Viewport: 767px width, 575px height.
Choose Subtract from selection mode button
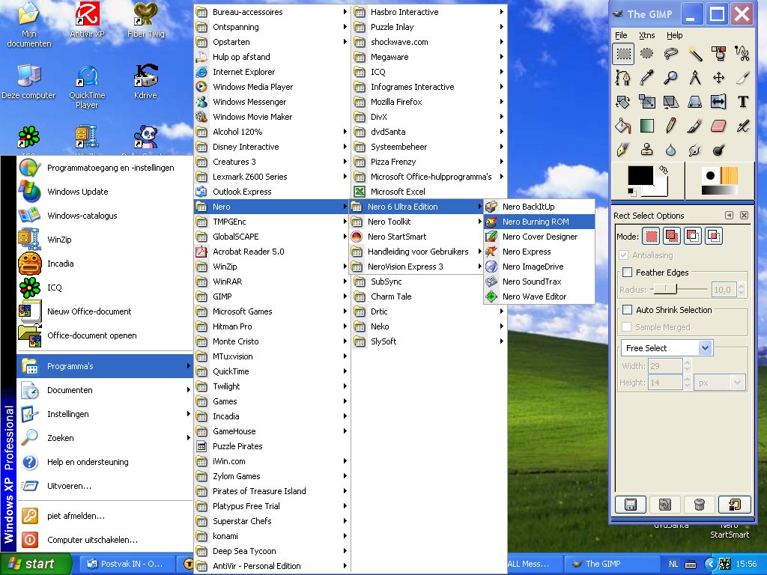click(x=693, y=236)
